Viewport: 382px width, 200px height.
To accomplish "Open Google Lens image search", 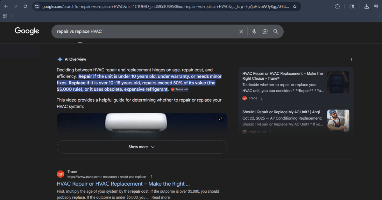I will click(x=265, y=31).
